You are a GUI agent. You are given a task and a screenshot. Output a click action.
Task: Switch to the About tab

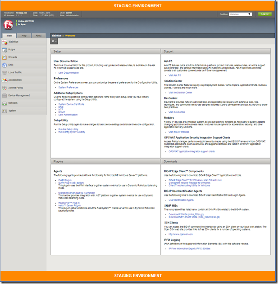click(x=39, y=35)
